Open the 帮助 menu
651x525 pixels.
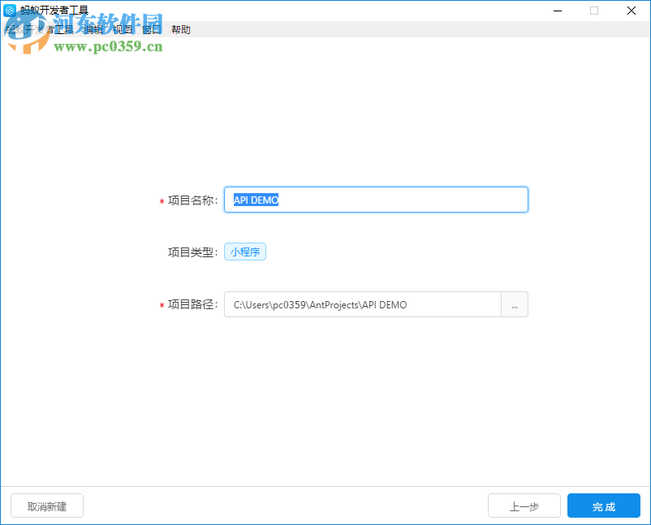[x=181, y=28]
